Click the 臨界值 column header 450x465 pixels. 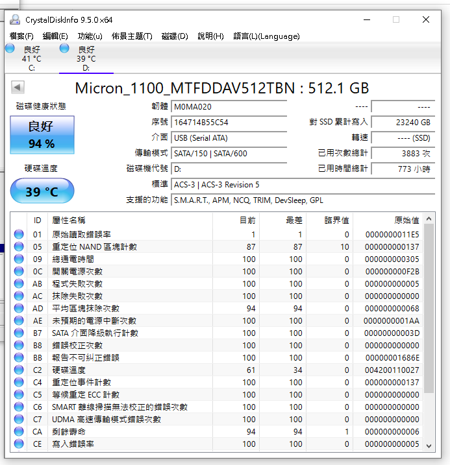[329, 221]
